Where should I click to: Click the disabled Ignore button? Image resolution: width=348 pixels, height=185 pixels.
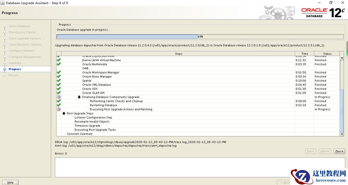tap(325, 151)
